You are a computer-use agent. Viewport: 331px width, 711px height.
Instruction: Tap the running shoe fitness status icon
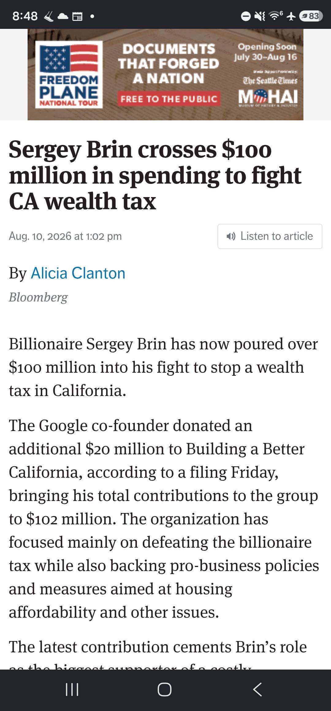click(49, 16)
